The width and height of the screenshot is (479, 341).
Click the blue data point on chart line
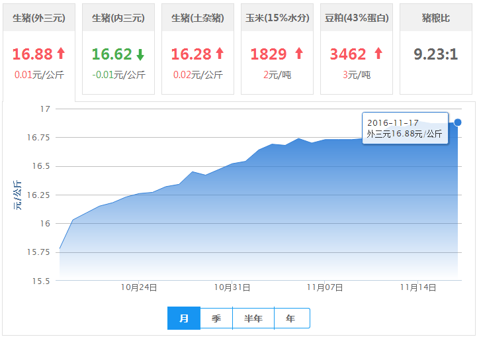tap(458, 122)
